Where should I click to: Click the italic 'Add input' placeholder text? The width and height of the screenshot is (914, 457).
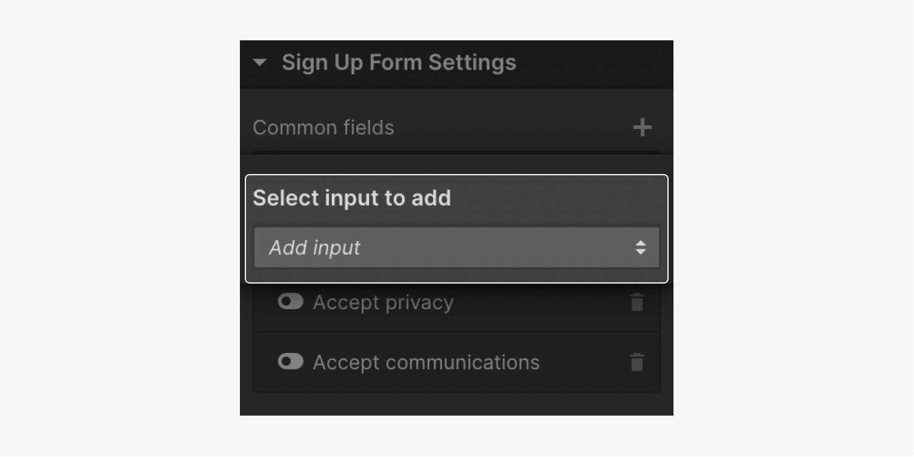(x=315, y=248)
